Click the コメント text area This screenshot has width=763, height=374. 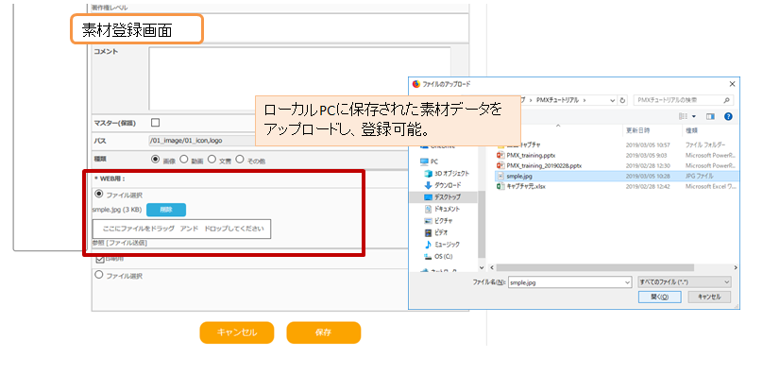299,78
